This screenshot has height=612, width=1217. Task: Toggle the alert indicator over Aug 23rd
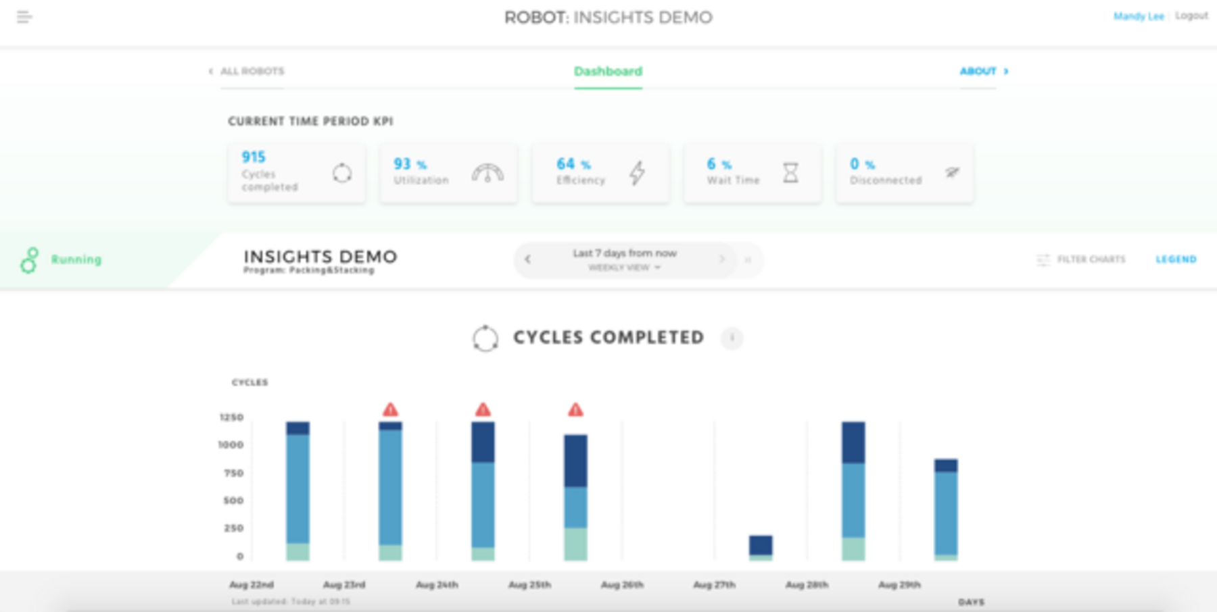[x=389, y=409]
